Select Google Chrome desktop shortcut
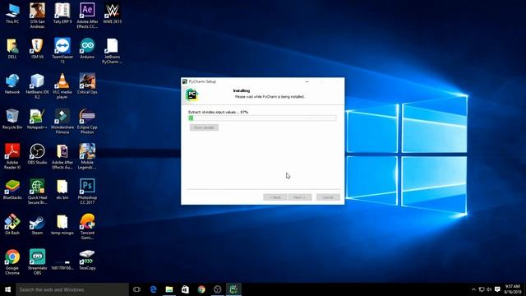 point(12,262)
